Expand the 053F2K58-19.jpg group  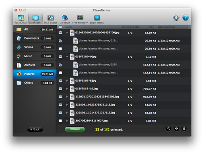click(x=67, y=89)
